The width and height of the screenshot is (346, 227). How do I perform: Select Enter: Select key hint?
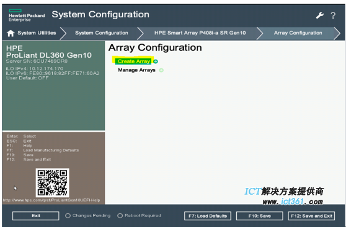coord(21,136)
